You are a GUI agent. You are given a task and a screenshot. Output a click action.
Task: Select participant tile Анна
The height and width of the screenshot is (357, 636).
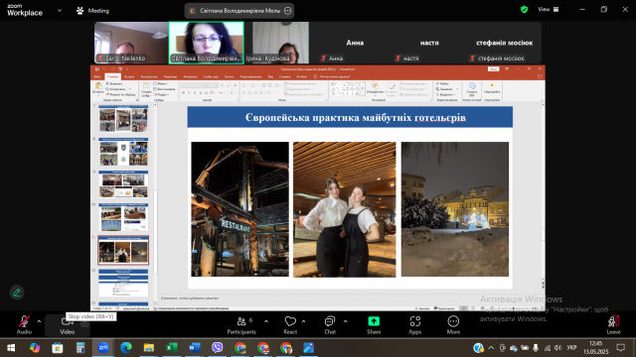pos(355,43)
